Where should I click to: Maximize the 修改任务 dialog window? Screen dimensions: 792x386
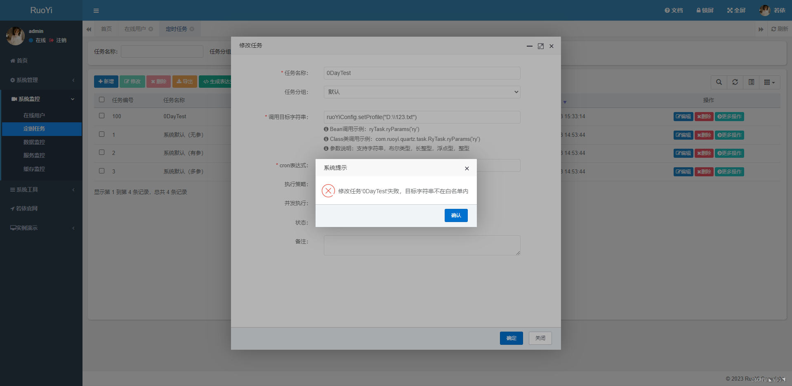540,46
